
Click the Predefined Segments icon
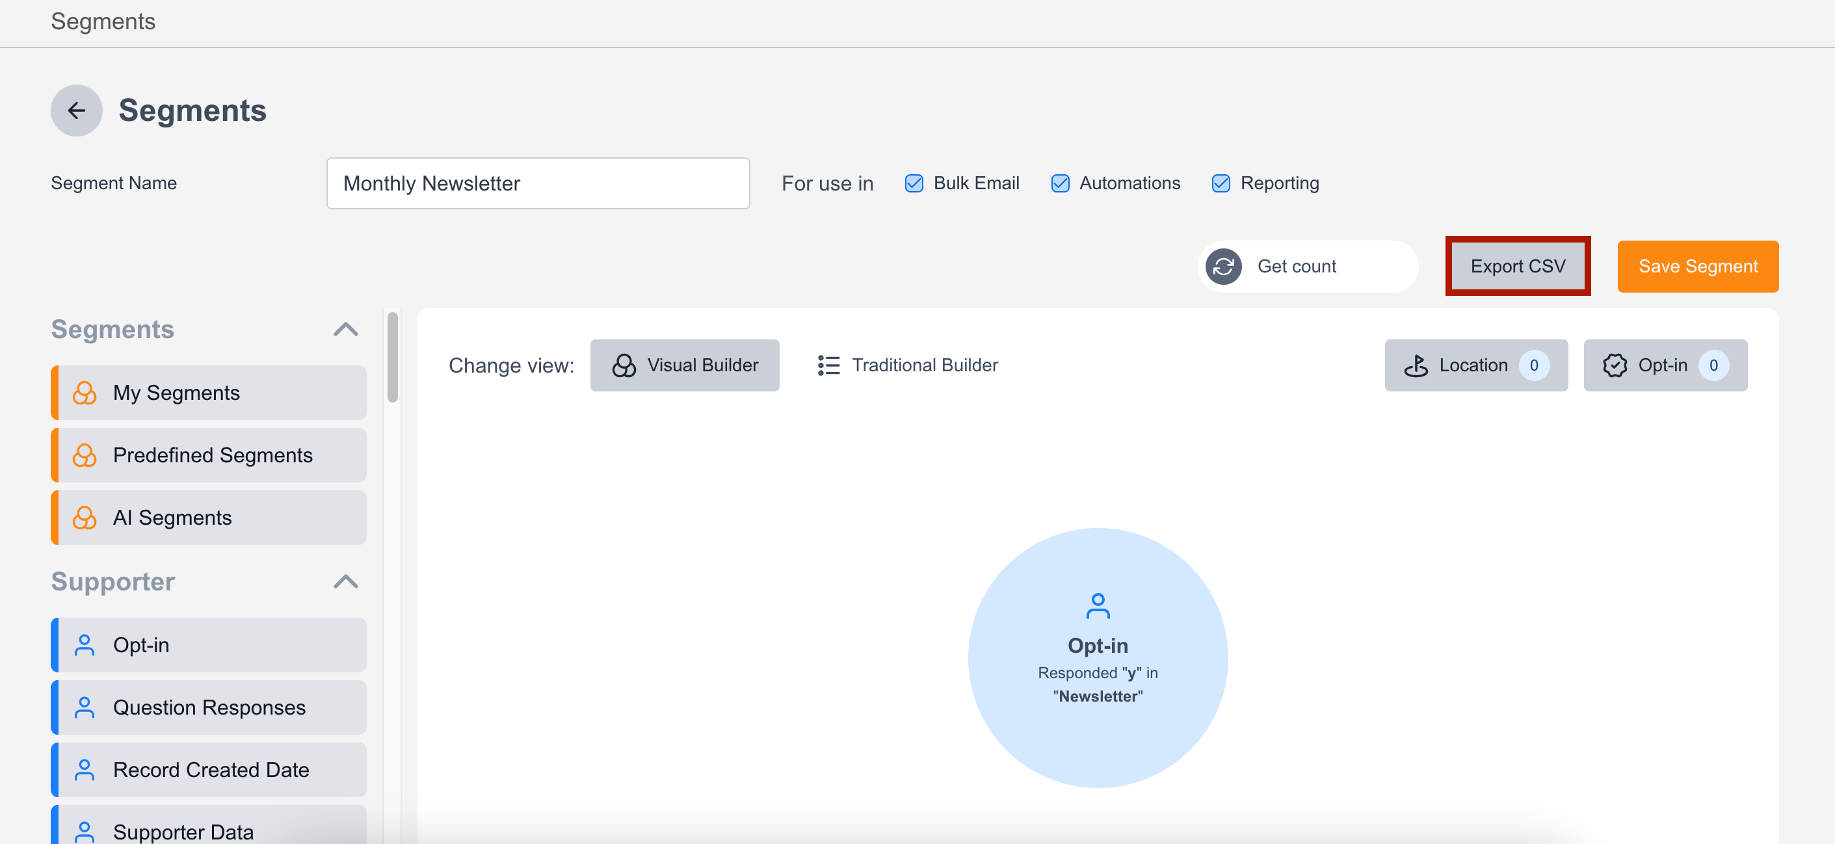coord(82,455)
